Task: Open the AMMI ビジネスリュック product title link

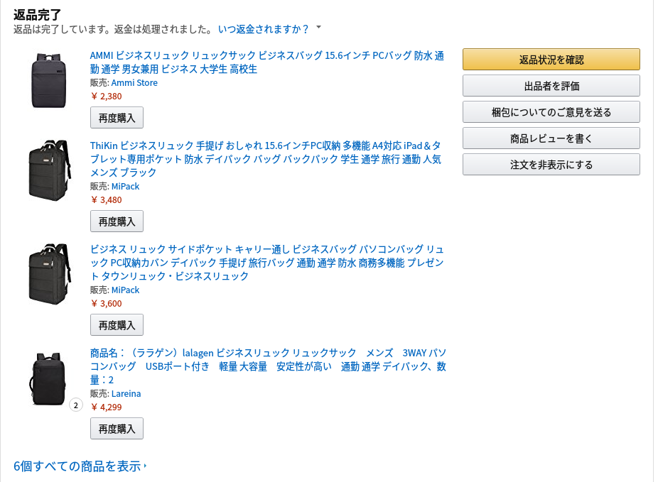Action: pos(267,62)
